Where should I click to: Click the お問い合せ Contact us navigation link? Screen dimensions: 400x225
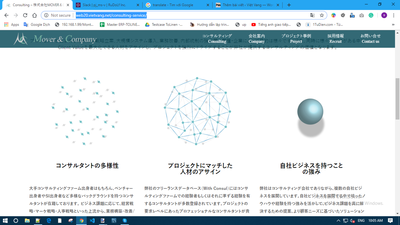pyautogui.click(x=370, y=38)
